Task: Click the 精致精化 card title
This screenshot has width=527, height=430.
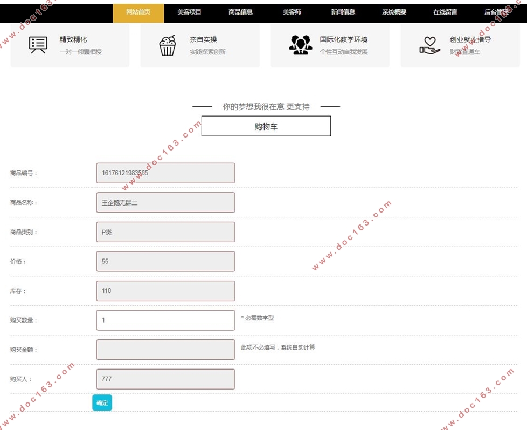Action: pyautogui.click(x=73, y=39)
